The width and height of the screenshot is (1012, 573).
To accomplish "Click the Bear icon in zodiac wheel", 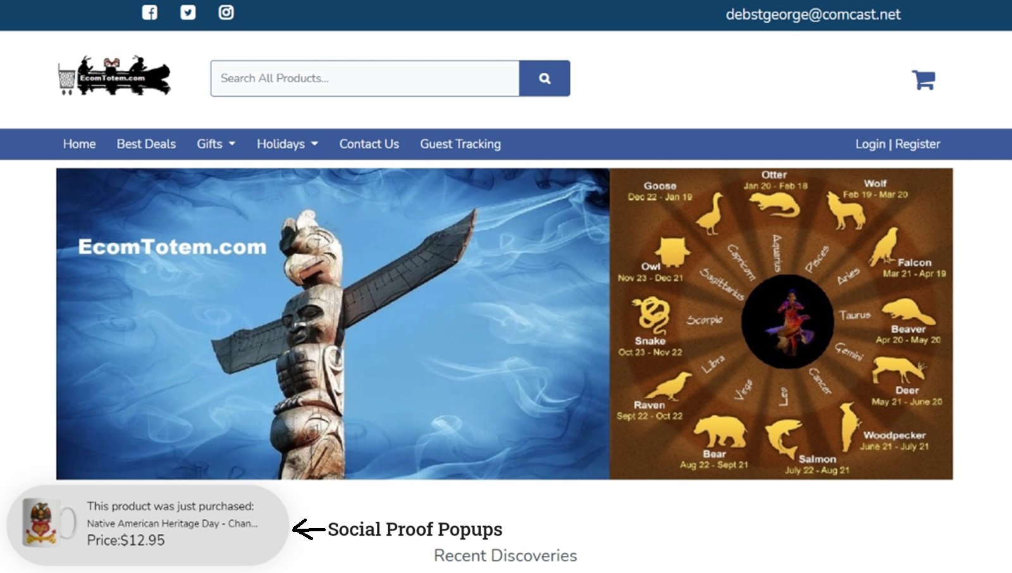I will pos(720,431).
